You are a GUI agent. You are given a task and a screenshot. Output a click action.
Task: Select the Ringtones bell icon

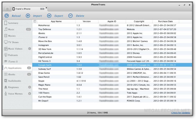pyautogui.click(x=6, y=87)
